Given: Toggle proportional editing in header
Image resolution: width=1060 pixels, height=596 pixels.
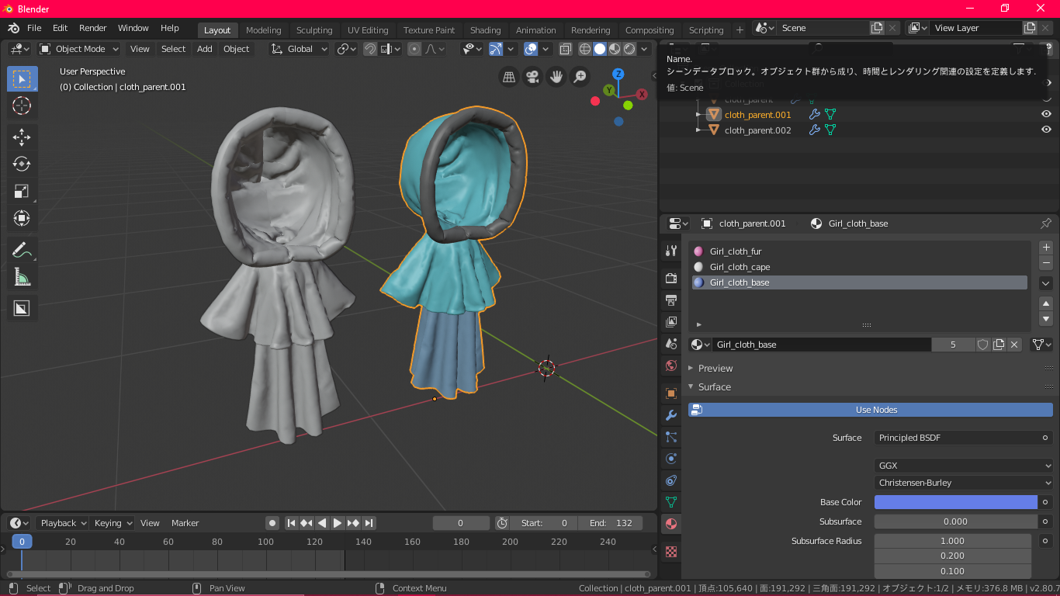Looking at the screenshot, I should 415,49.
